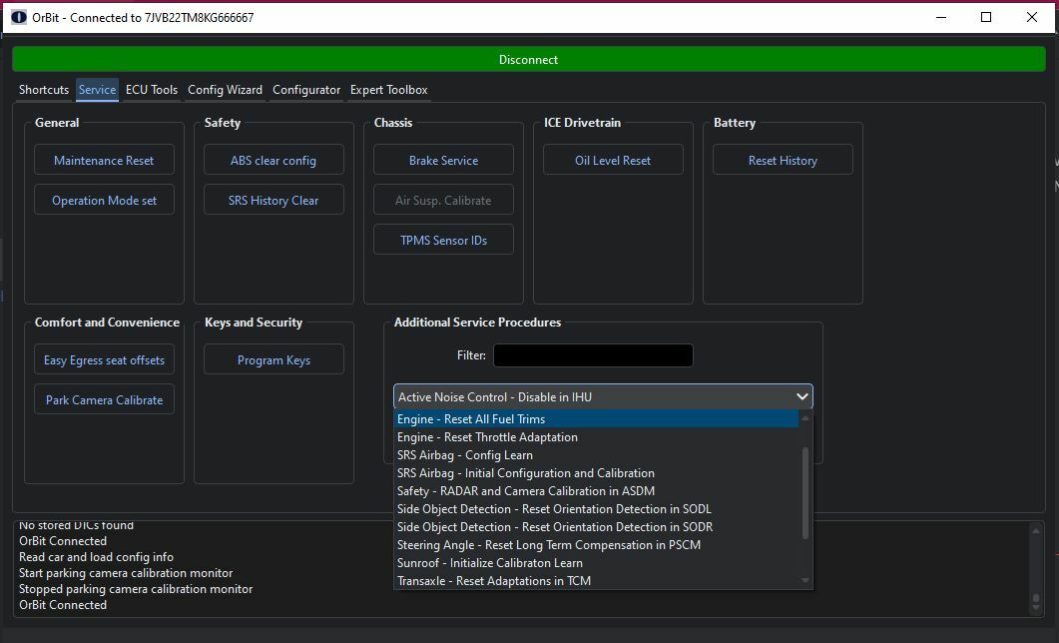
Task: Click the dropdown list's scroll down arrow
Action: point(805,581)
